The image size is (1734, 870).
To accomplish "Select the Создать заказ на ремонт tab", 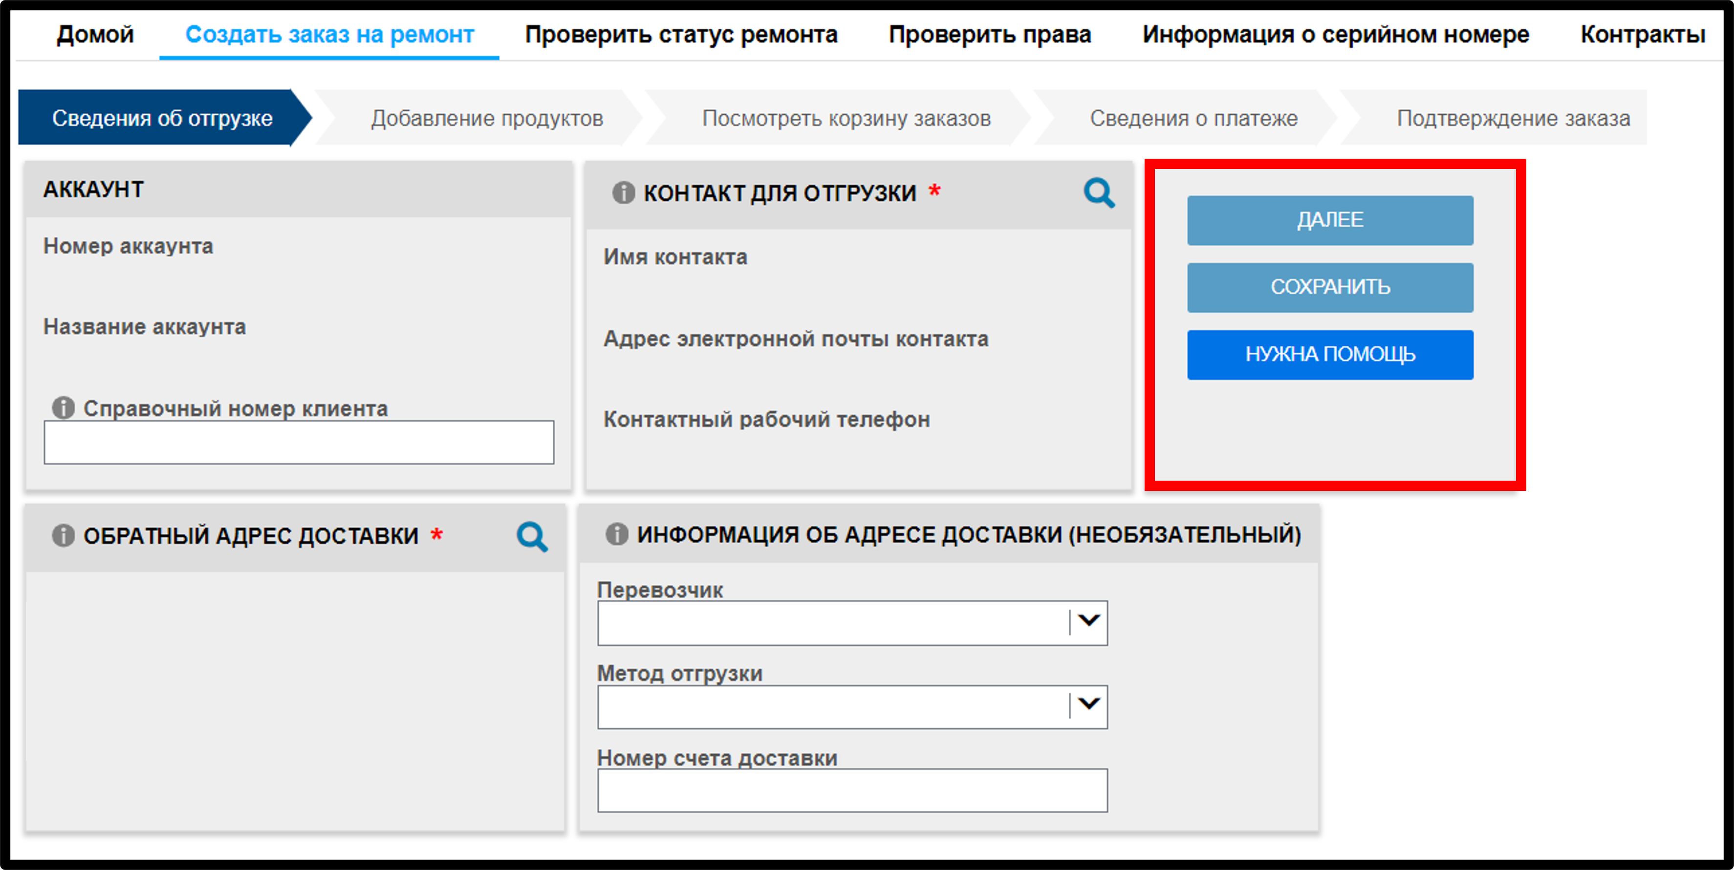I will [x=329, y=34].
